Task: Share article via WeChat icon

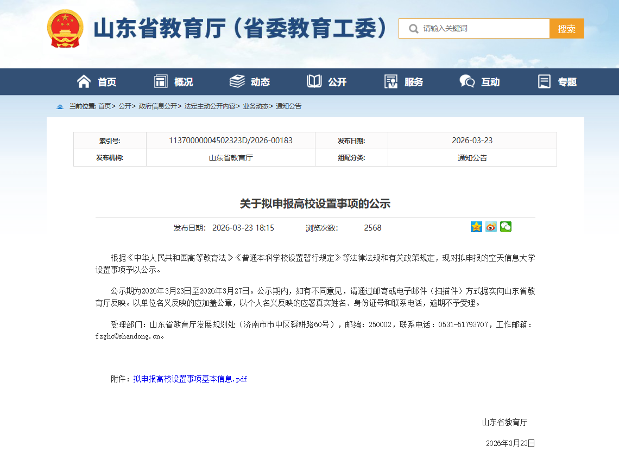Action: click(506, 227)
